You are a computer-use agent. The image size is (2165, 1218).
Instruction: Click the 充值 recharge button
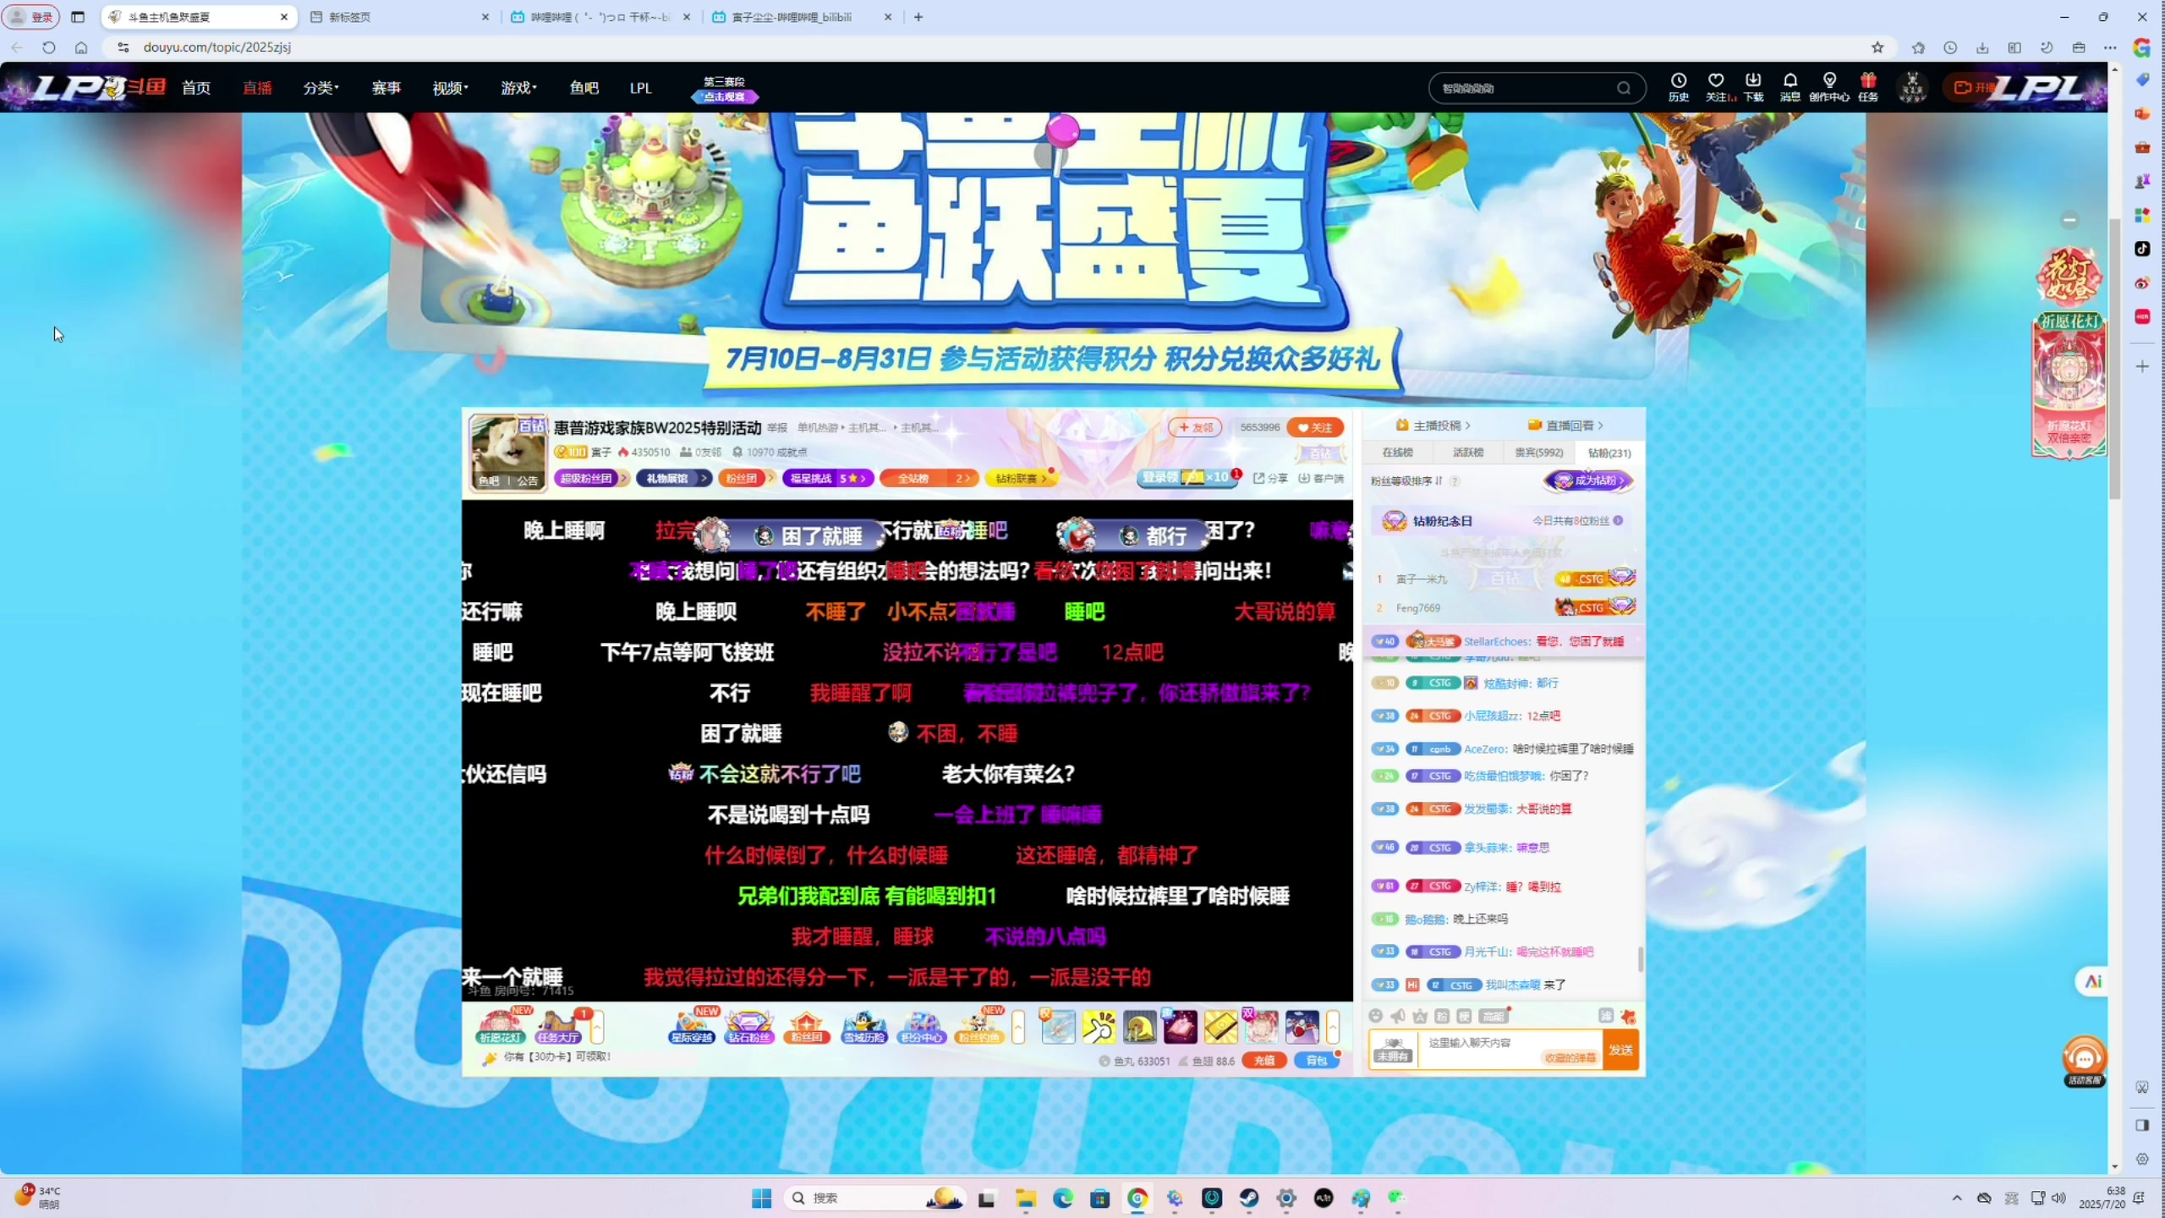(x=1263, y=1061)
